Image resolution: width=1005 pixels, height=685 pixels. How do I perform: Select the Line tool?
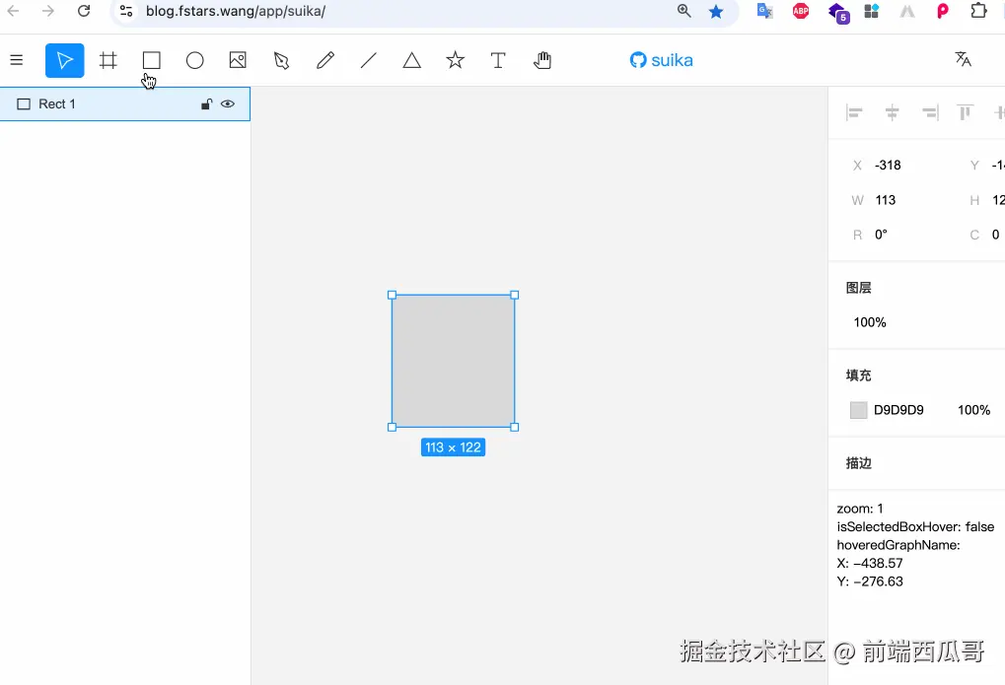[x=368, y=60]
